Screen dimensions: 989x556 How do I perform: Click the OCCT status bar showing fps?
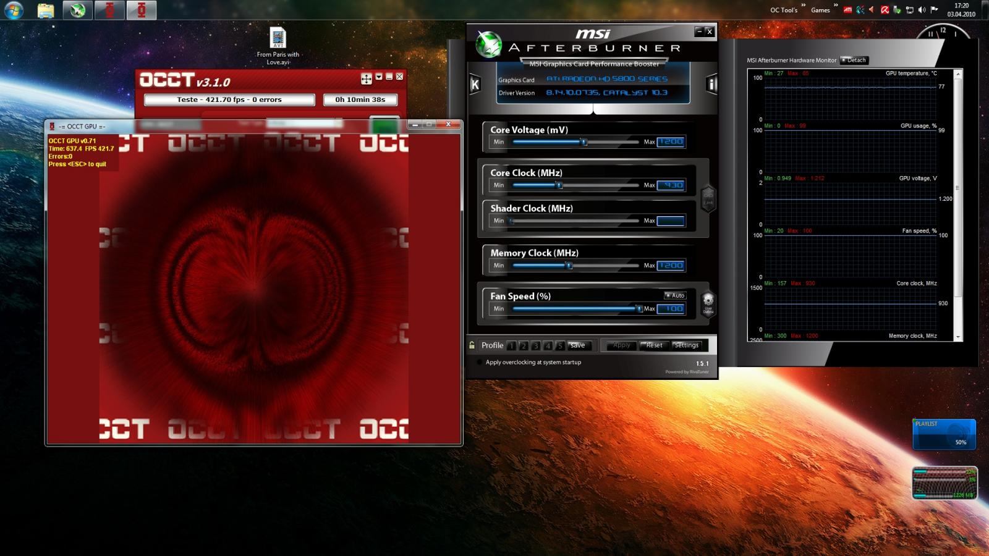click(x=229, y=99)
